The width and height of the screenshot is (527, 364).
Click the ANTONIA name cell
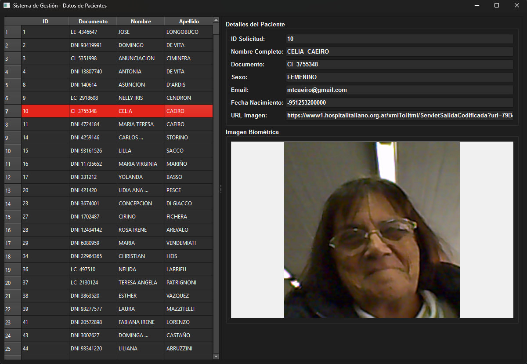[141, 72]
